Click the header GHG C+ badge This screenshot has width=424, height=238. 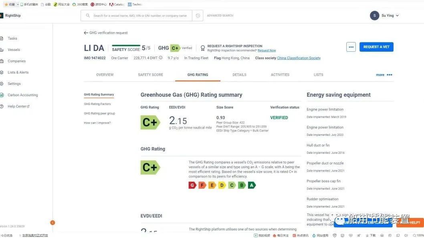(x=175, y=48)
